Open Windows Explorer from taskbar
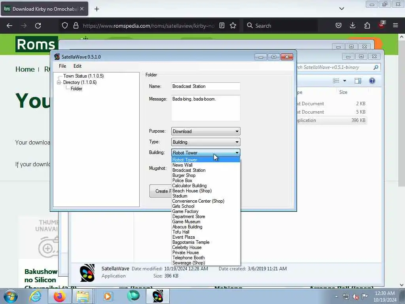This screenshot has width=405, height=304. (83, 296)
